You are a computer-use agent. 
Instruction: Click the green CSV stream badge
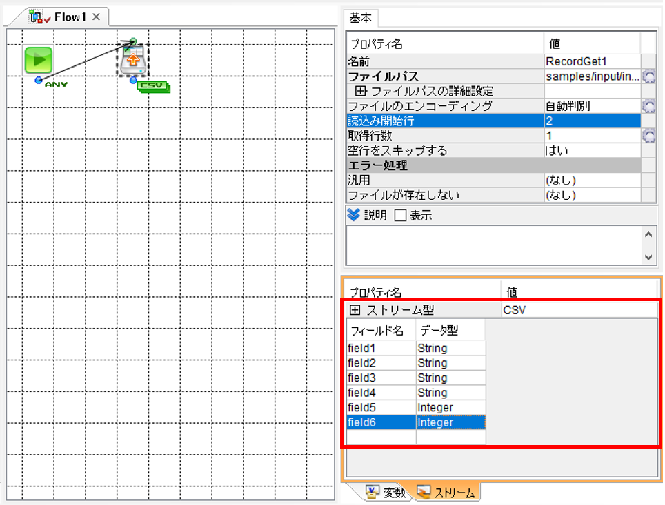[153, 87]
